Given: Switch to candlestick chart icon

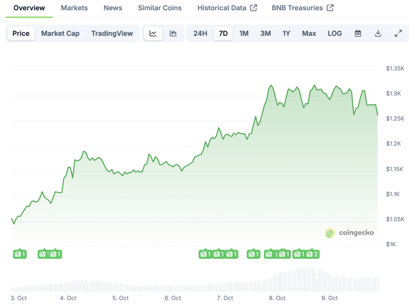Looking at the screenshot, I should coord(173,34).
